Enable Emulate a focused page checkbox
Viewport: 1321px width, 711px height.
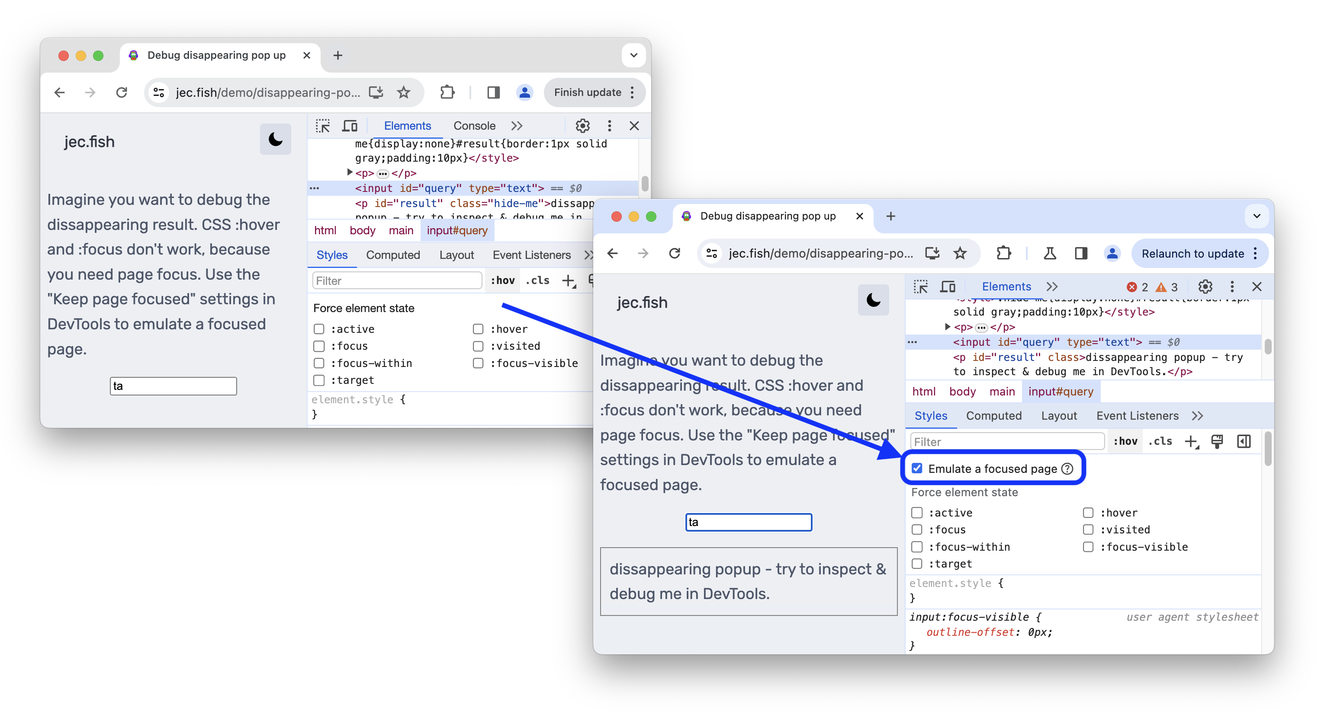(x=917, y=468)
